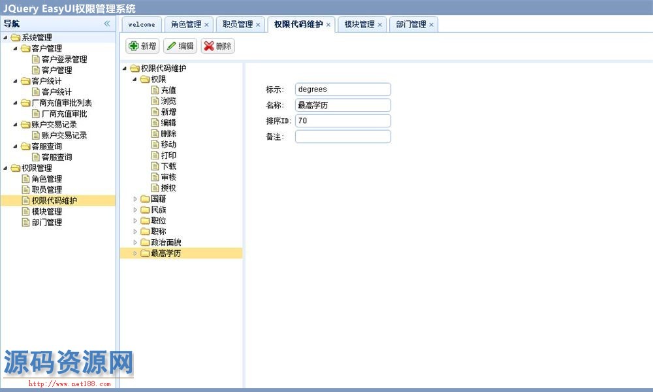Screen dimensions: 653x392
Task: Close the 权限代码维护 tab
Action: pos(328,25)
